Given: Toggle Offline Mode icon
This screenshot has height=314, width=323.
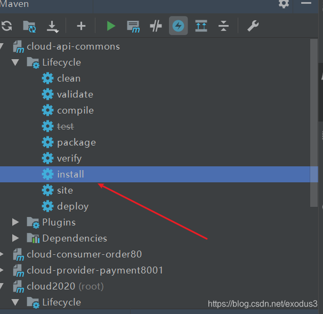Looking at the screenshot, I should click(156, 26).
